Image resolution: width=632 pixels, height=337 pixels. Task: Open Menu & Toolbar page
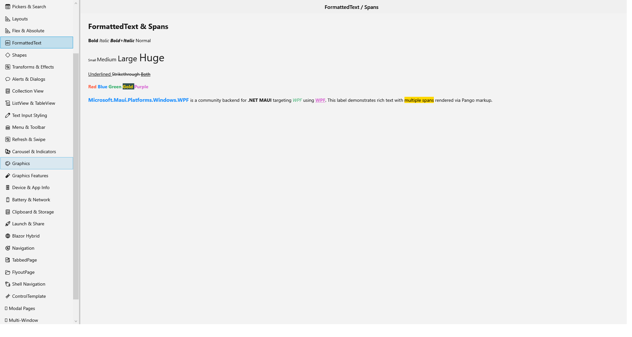click(x=37, y=127)
